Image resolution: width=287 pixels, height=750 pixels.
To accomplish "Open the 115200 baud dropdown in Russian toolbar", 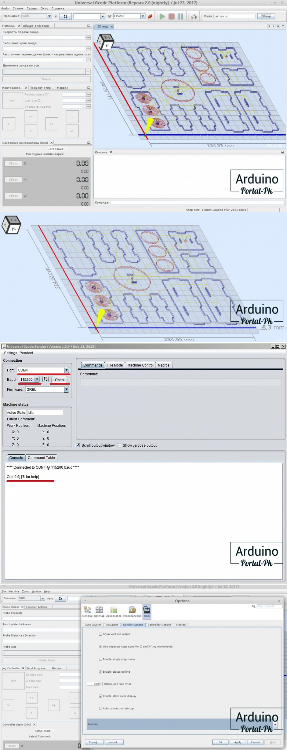I will [143, 16].
